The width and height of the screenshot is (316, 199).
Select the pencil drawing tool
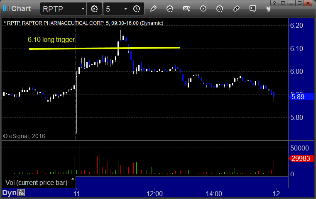[153, 9]
